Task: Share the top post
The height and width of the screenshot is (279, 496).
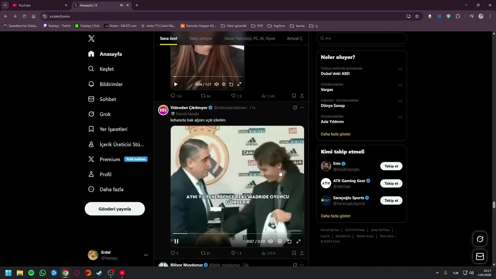Action: point(302,96)
